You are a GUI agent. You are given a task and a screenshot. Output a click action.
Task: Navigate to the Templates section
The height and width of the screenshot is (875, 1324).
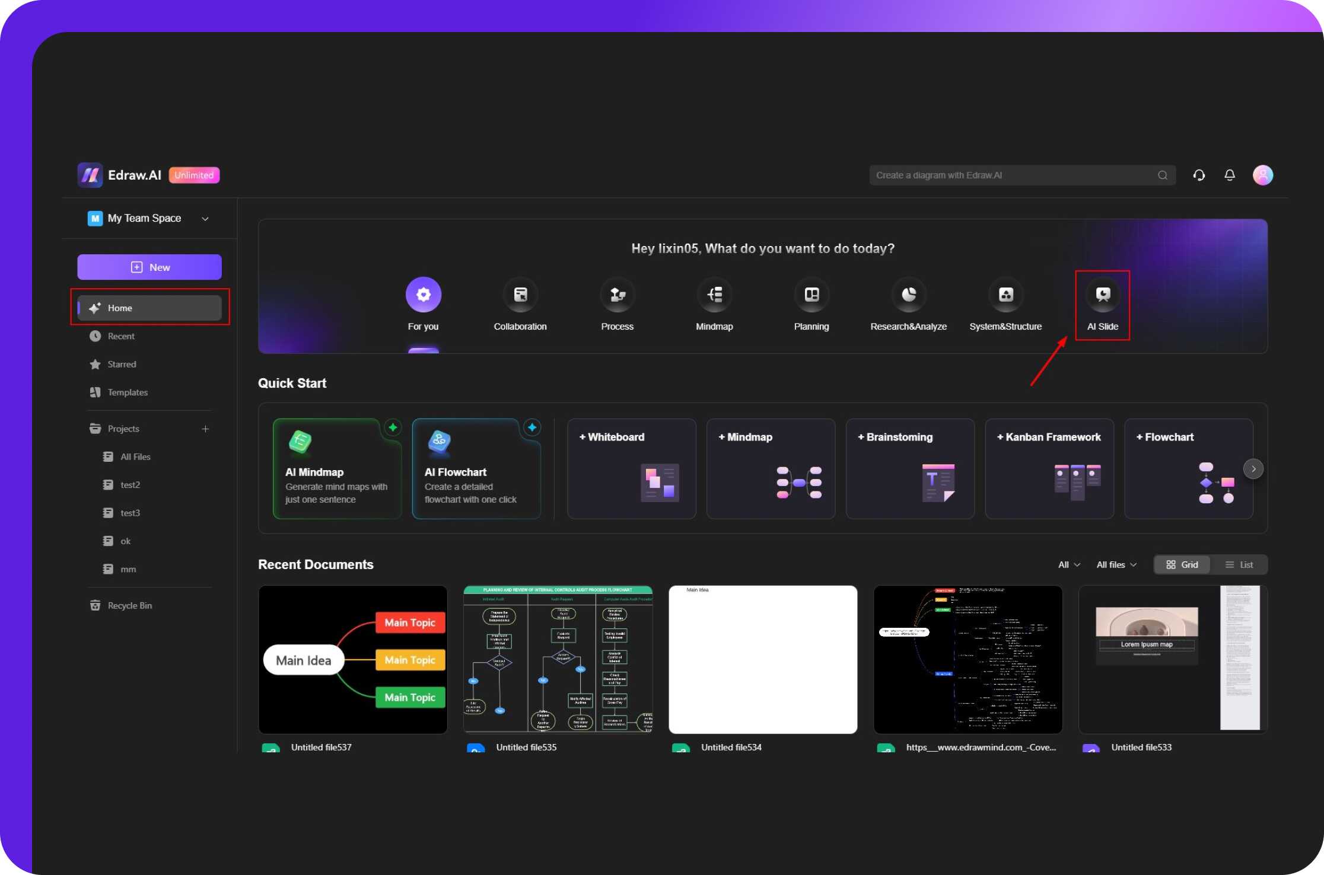(x=127, y=392)
